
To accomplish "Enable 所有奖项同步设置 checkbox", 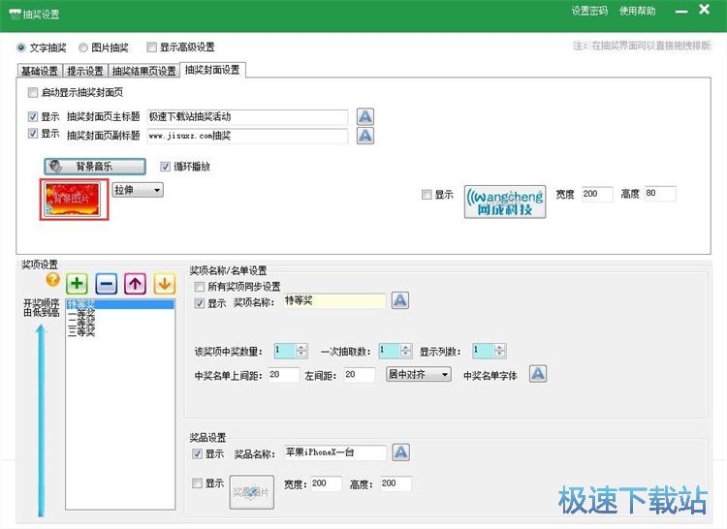I will [x=200, y=286].
